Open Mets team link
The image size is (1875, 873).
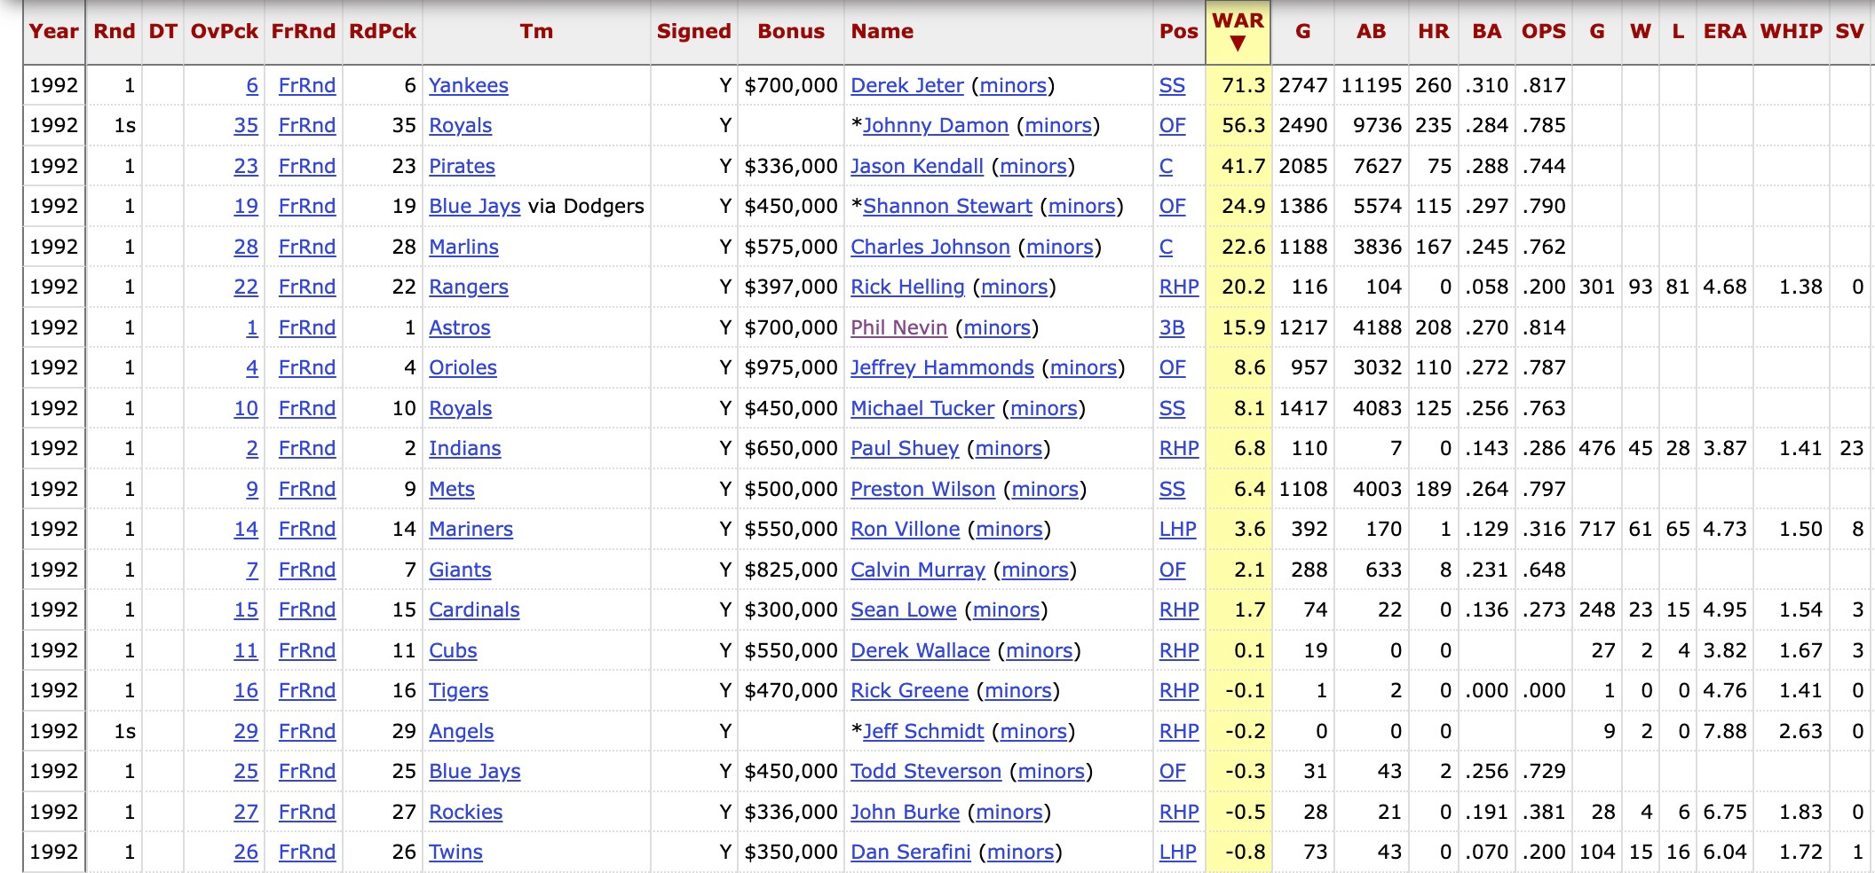click(452, 490)
